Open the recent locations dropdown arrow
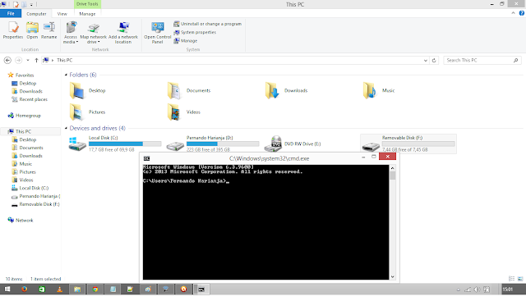Viewport: 526px width, 301px height. coord(27,60)
